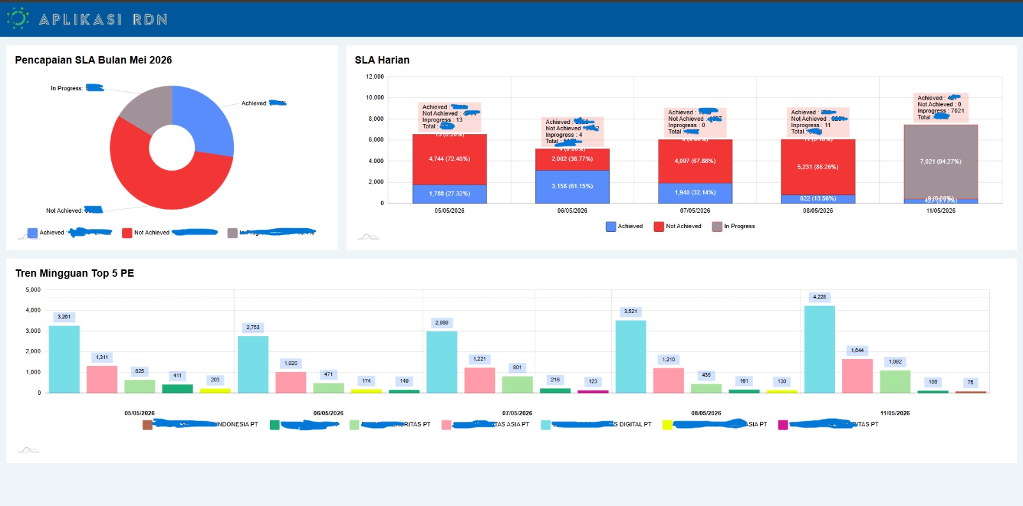Toggle blue Achieved swatch in donut chart legend
Viewport: 1023px width, 506px height.
coord(33,233)
